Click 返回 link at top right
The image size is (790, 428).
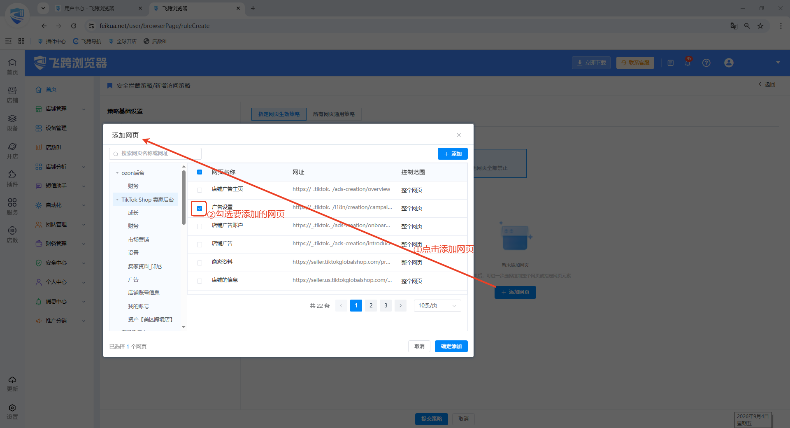(767, 84)
